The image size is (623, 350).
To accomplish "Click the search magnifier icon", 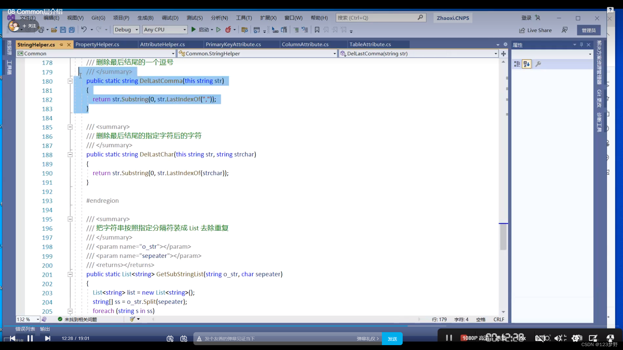I will (420, 18).
